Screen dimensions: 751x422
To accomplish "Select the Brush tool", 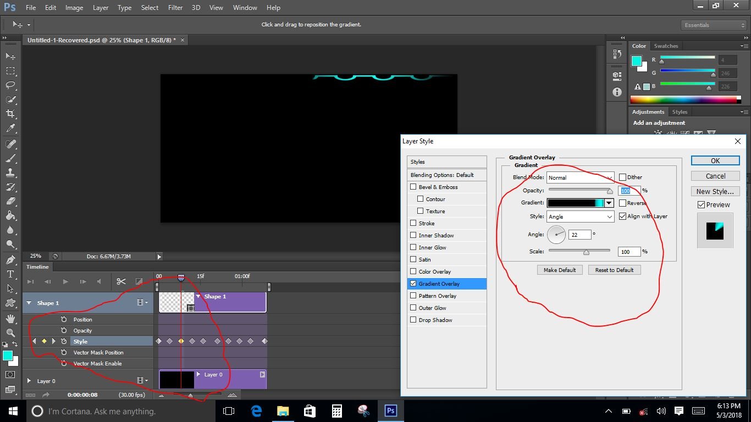I will 10,158.
